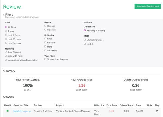Check the Multiple Choice math checkbox

(85, 40)
